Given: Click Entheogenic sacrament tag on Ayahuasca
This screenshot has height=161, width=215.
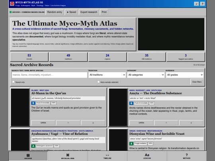Looking at the screenshot, I should (x=45, y=145).
